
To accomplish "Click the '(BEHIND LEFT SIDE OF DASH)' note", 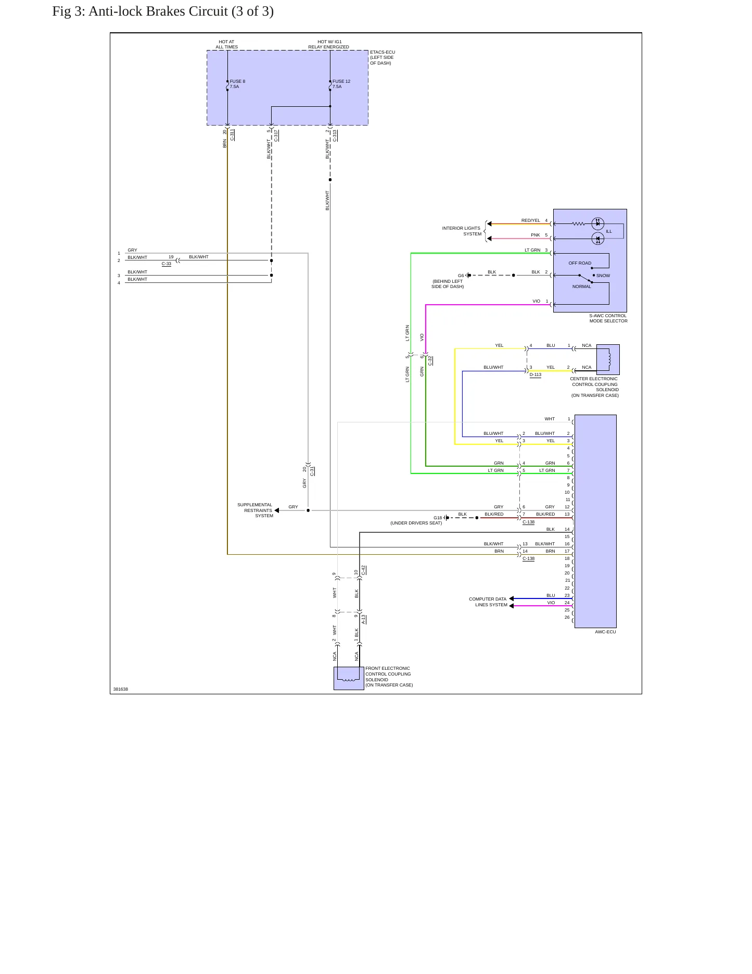I will coord(448,284).
